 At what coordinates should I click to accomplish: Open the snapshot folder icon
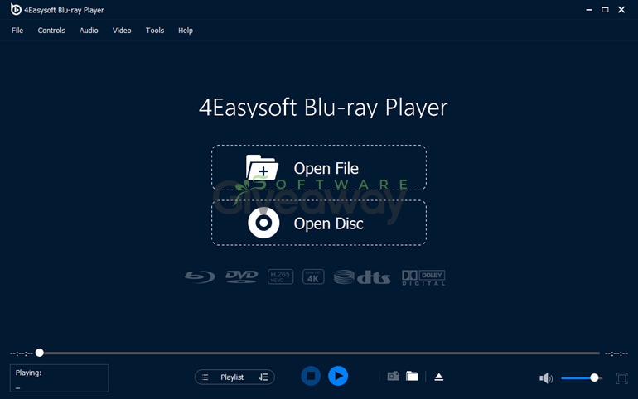[x=412, y=377]
